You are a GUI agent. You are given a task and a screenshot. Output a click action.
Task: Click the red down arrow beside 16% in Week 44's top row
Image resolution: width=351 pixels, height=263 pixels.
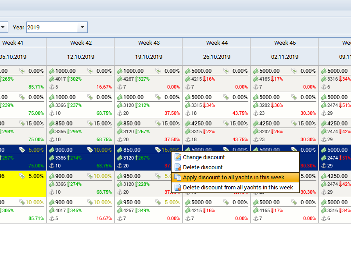[x=205, y=79]
